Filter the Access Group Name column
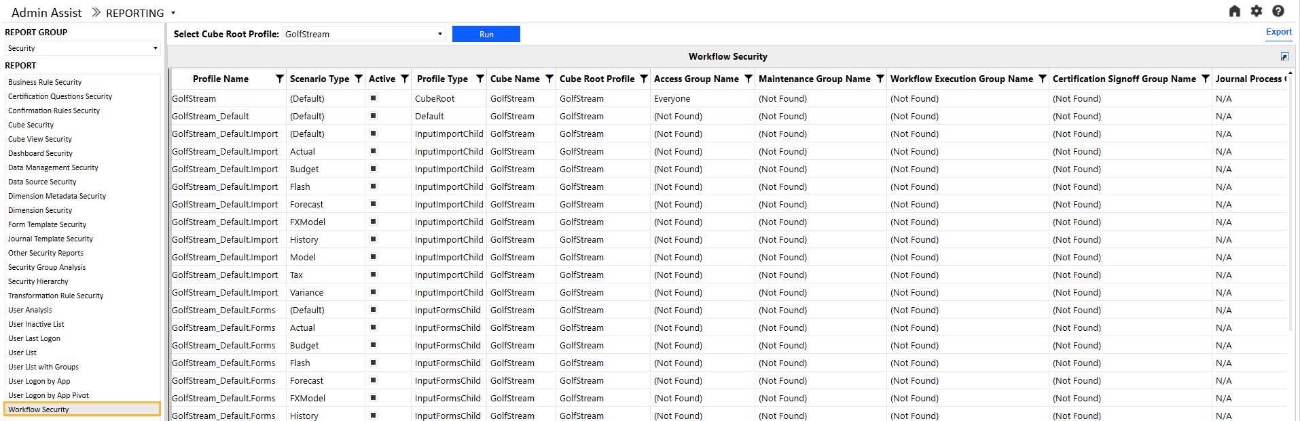The image size is (1300, 421). [748, 79]
